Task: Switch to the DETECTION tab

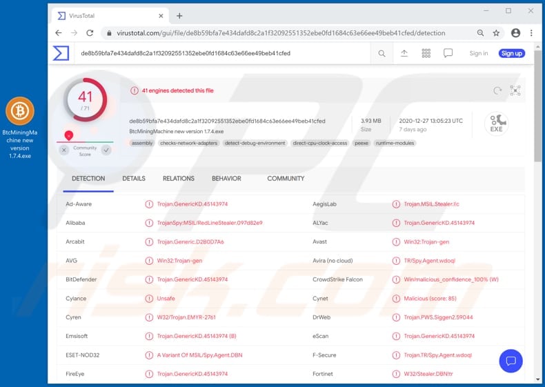Action: (88, 179)
